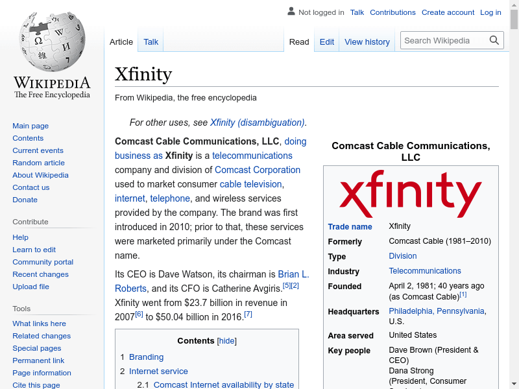Jump to the Branding section
This screenshot has width=519, height=389.
pyautogui.click(x=146, y=357)
